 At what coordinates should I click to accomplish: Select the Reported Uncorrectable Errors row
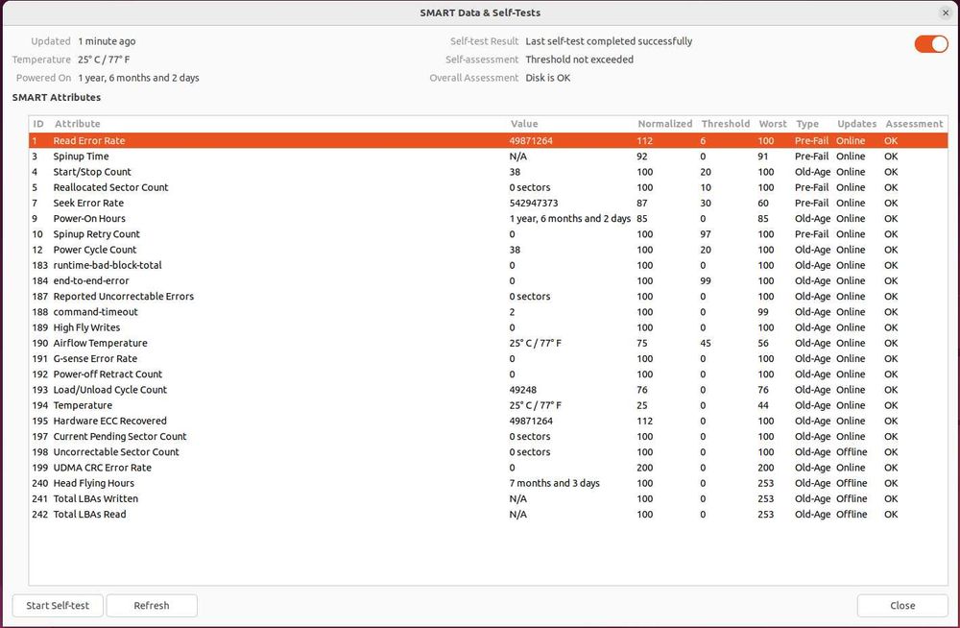[488, 297]
